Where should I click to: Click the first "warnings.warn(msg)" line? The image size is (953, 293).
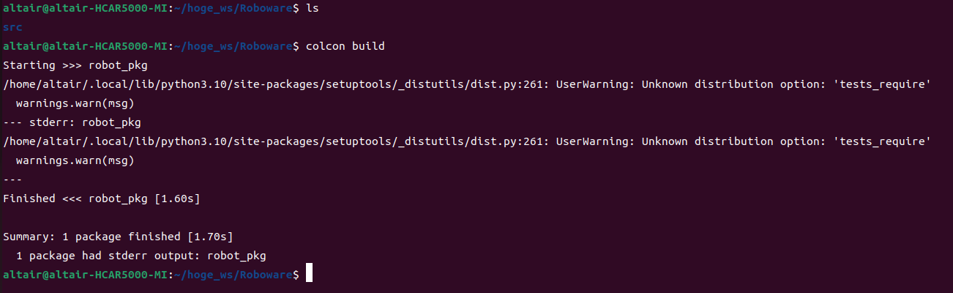75,103
